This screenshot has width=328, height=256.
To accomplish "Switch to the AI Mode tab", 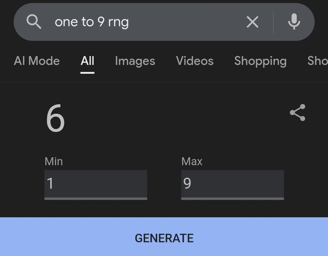I will pyautogui.click(x=37, y=61).
